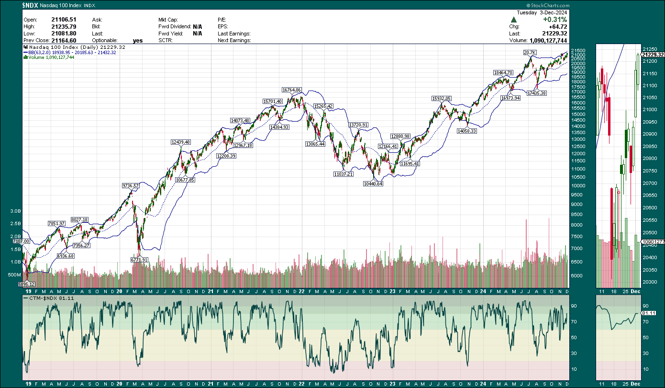Click the '21229.32' price tag in zoom panel

(x=653, y=55)
